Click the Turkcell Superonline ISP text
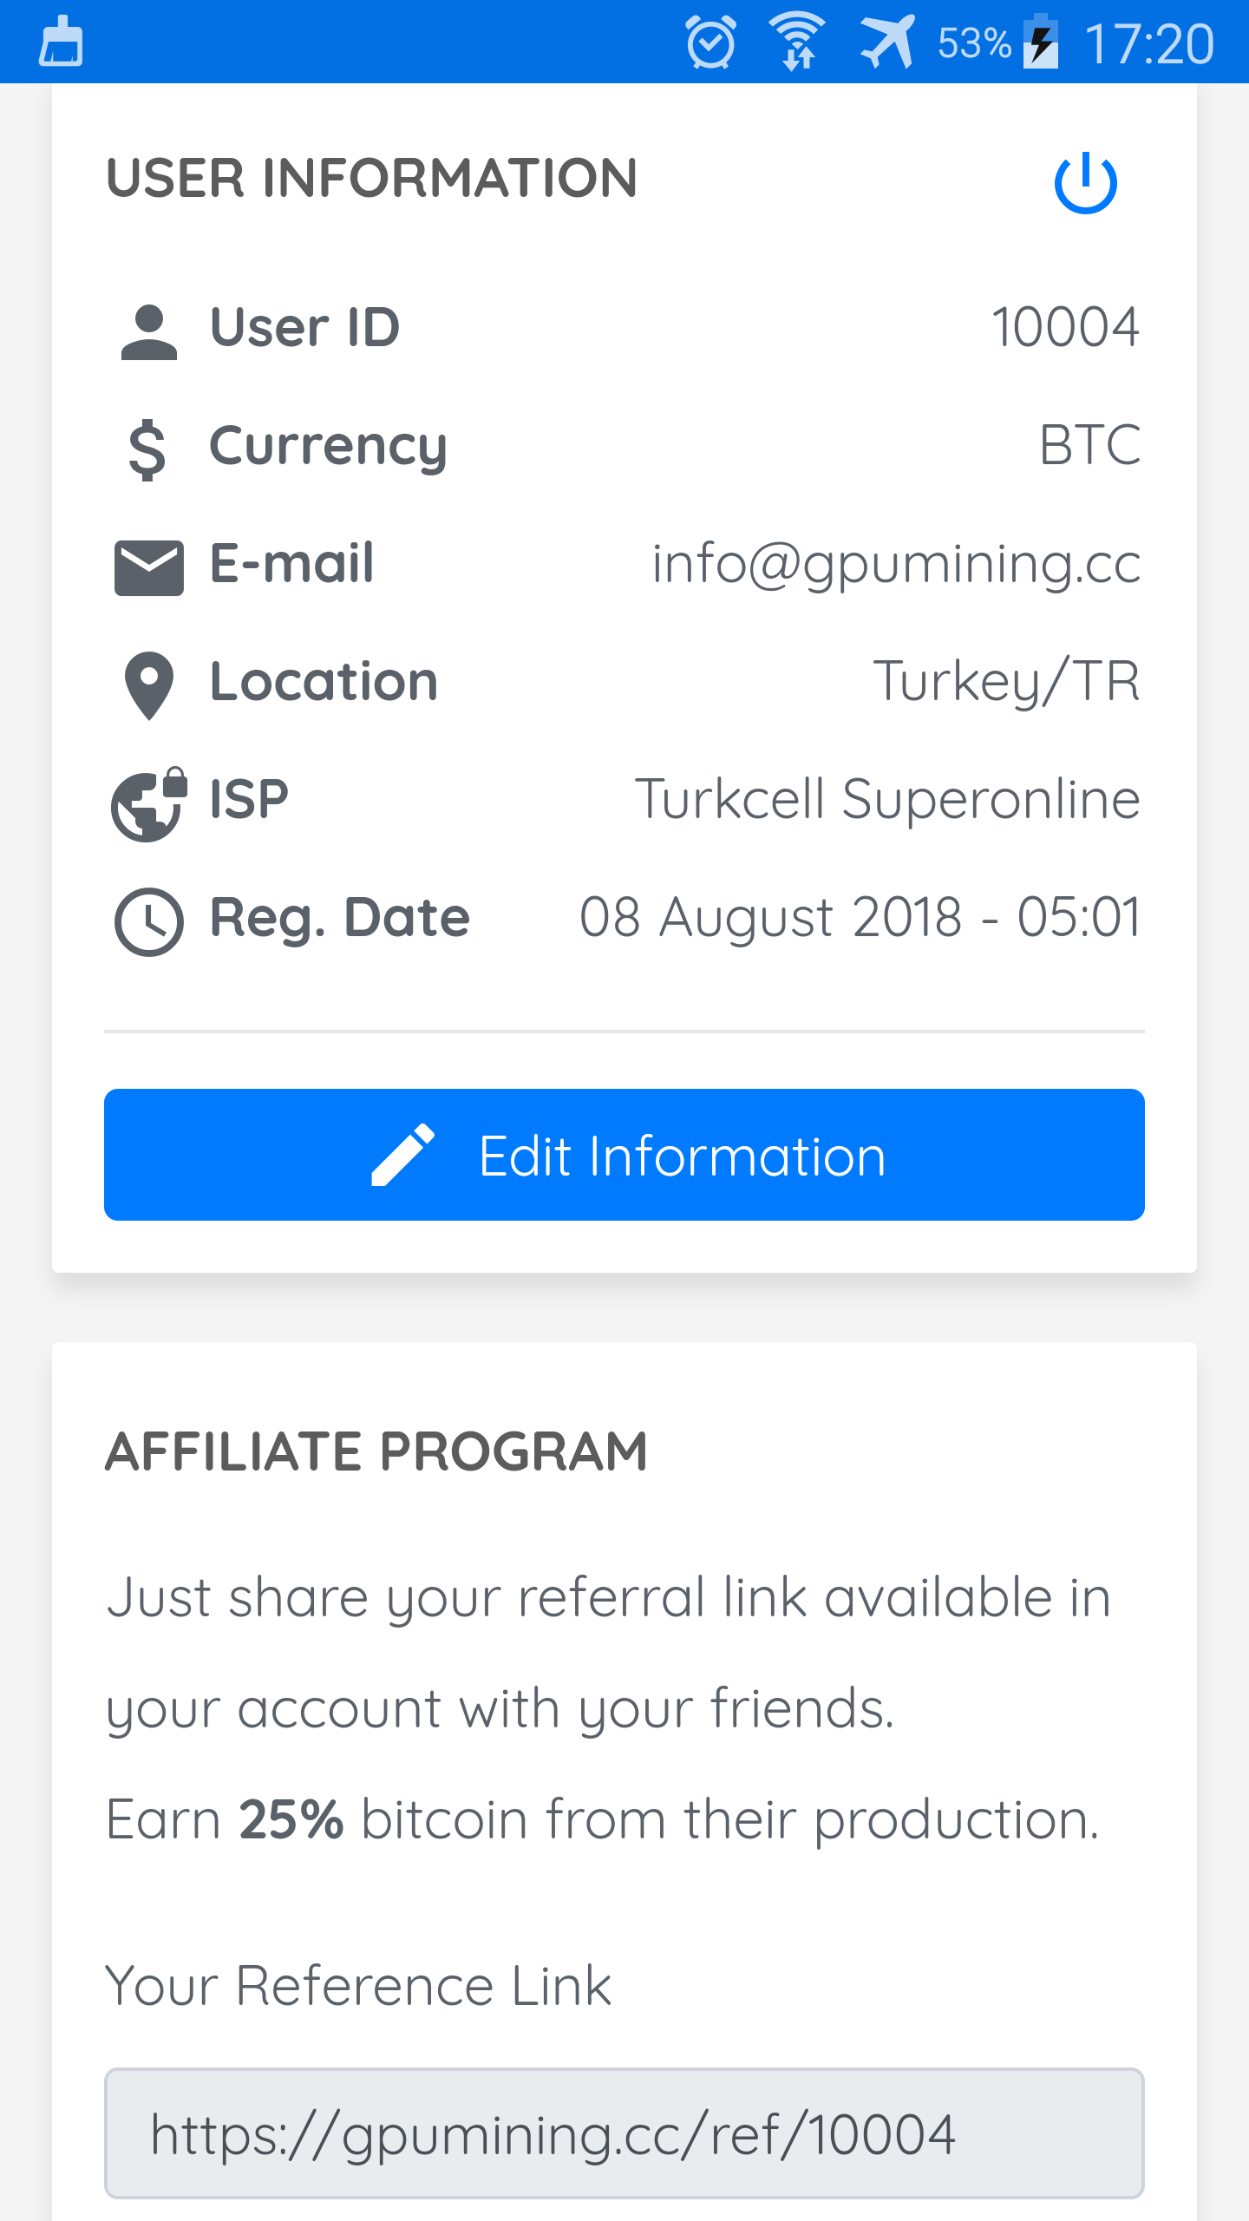 point(887,799)
